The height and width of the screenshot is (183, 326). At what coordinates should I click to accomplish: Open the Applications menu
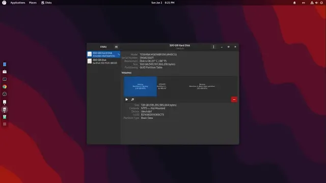point(18,3)
